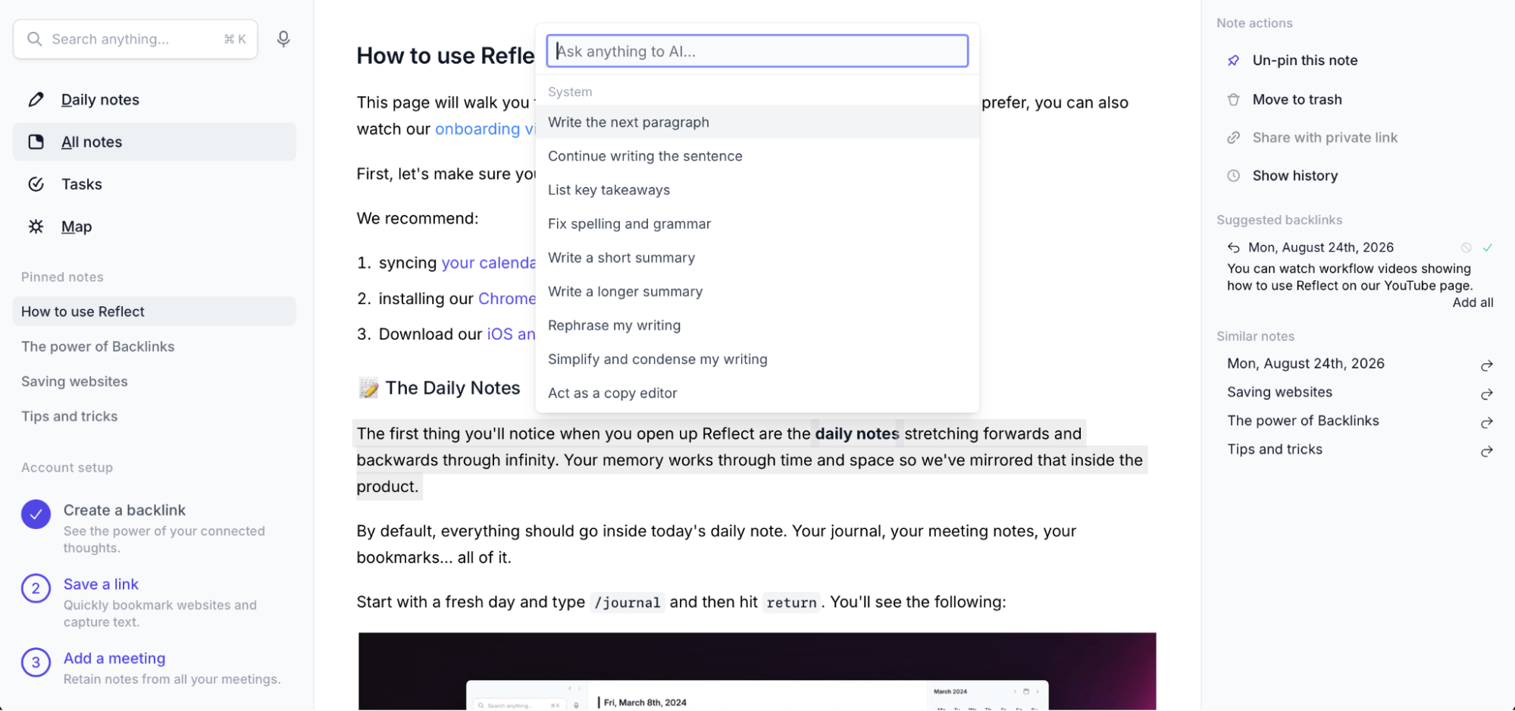This screenshot has height=711, width=1515.
Task: Click The Daily Notes heading
Action: (x=452, y=388)
